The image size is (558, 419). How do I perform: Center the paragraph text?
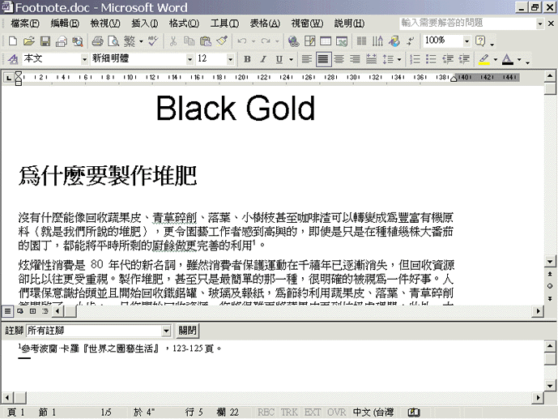click(339, 58)
